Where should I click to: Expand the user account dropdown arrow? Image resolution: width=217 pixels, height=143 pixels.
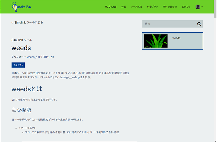pos(202,7)
